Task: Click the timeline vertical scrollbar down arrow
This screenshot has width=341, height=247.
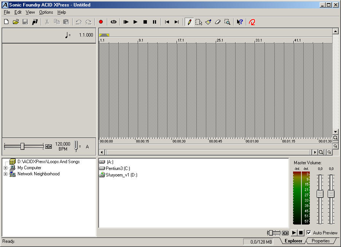Action: coord(335,132)
